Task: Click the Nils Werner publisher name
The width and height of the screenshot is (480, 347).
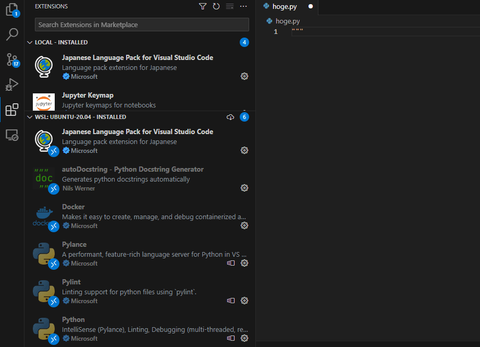Action: pos(79,188)
